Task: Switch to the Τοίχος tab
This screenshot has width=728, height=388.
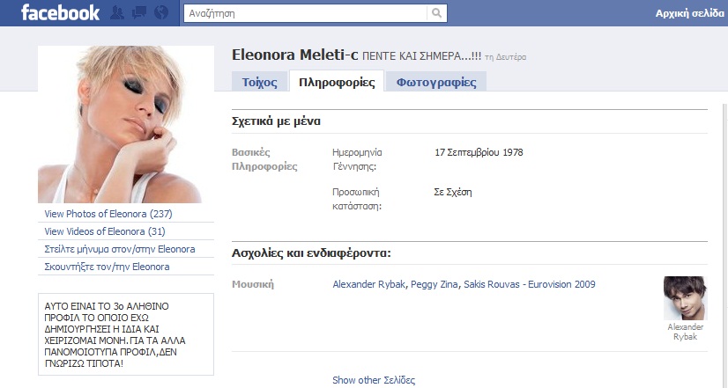Action: coord(259,82)
